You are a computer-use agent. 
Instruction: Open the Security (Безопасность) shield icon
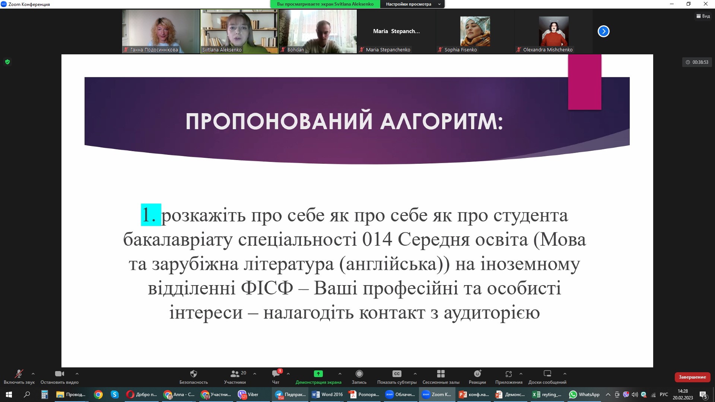[x=193, y=374]
